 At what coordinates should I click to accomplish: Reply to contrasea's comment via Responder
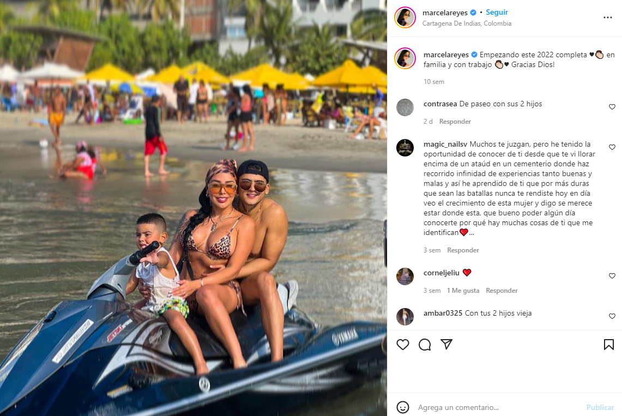click(x=455, y=122)
